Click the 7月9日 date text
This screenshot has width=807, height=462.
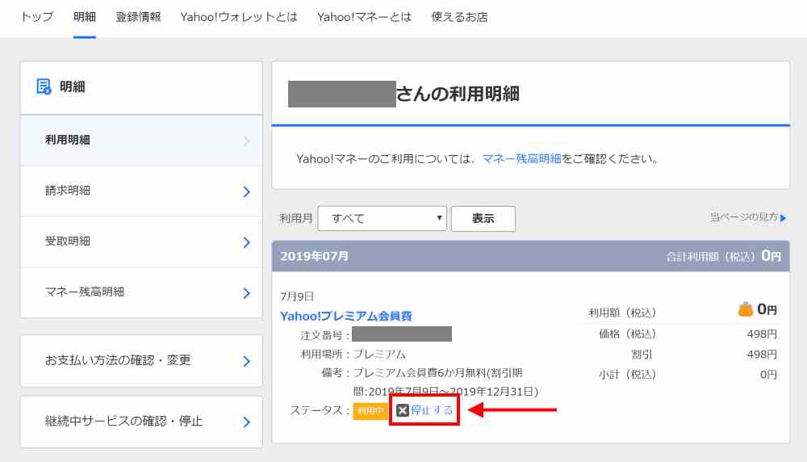pos(297,296)
